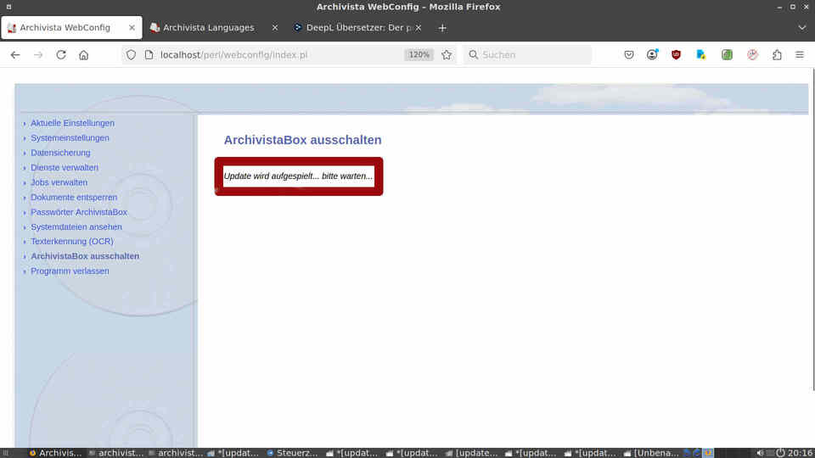Open the Jobs verwalten page
Viewport: 815px width, 458px height.
[59, 182]
